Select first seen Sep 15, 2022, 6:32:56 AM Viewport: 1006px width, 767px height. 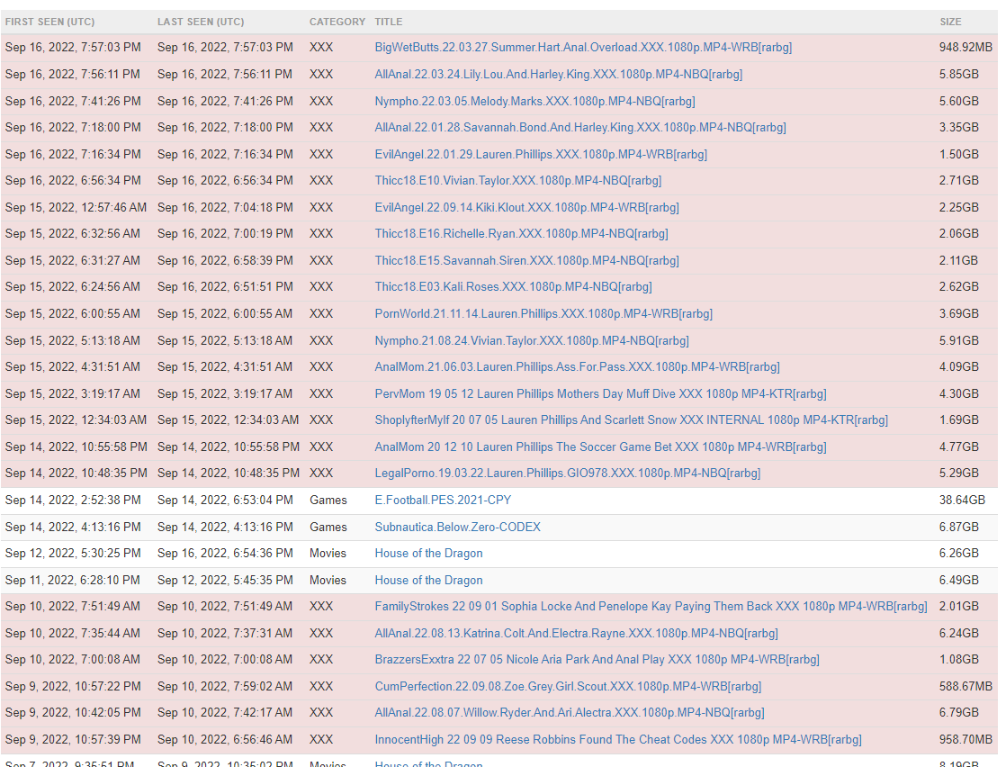pyautogui.click(x=73, y=234)
